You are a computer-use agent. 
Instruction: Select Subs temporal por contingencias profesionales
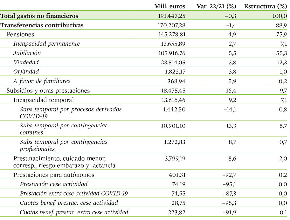pos(64,145)
